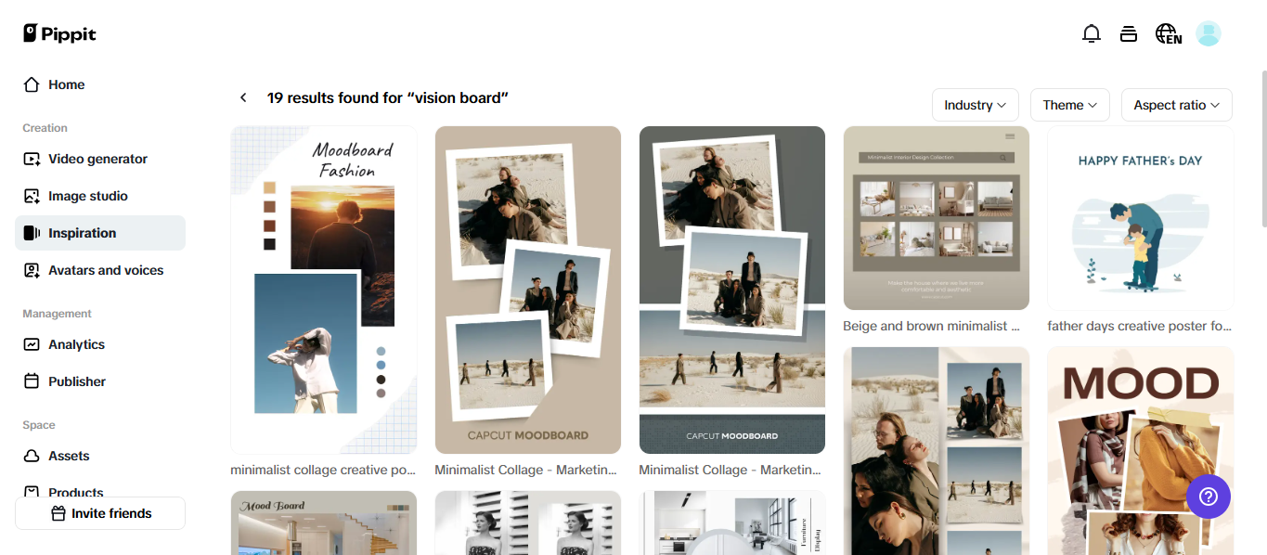Viewport: 1267px width, 555px height.
Task: Expand the Aspect ratio filter dropdown
Action: (1177, 105)
